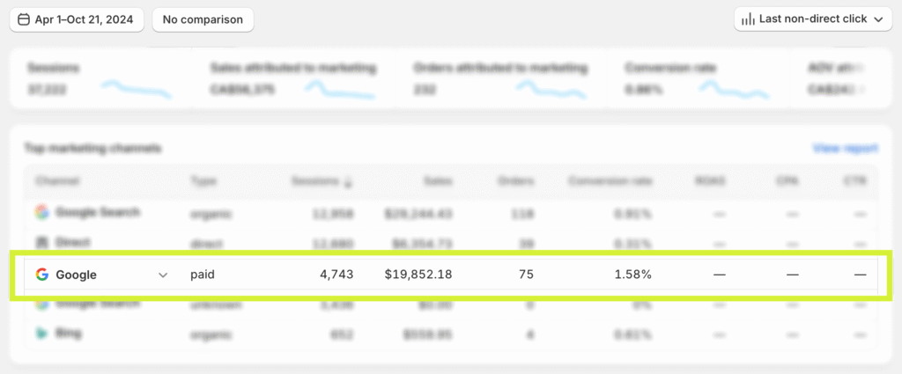Expand the Google paid channel chevron
902x374 pixels.
point(163,275)
